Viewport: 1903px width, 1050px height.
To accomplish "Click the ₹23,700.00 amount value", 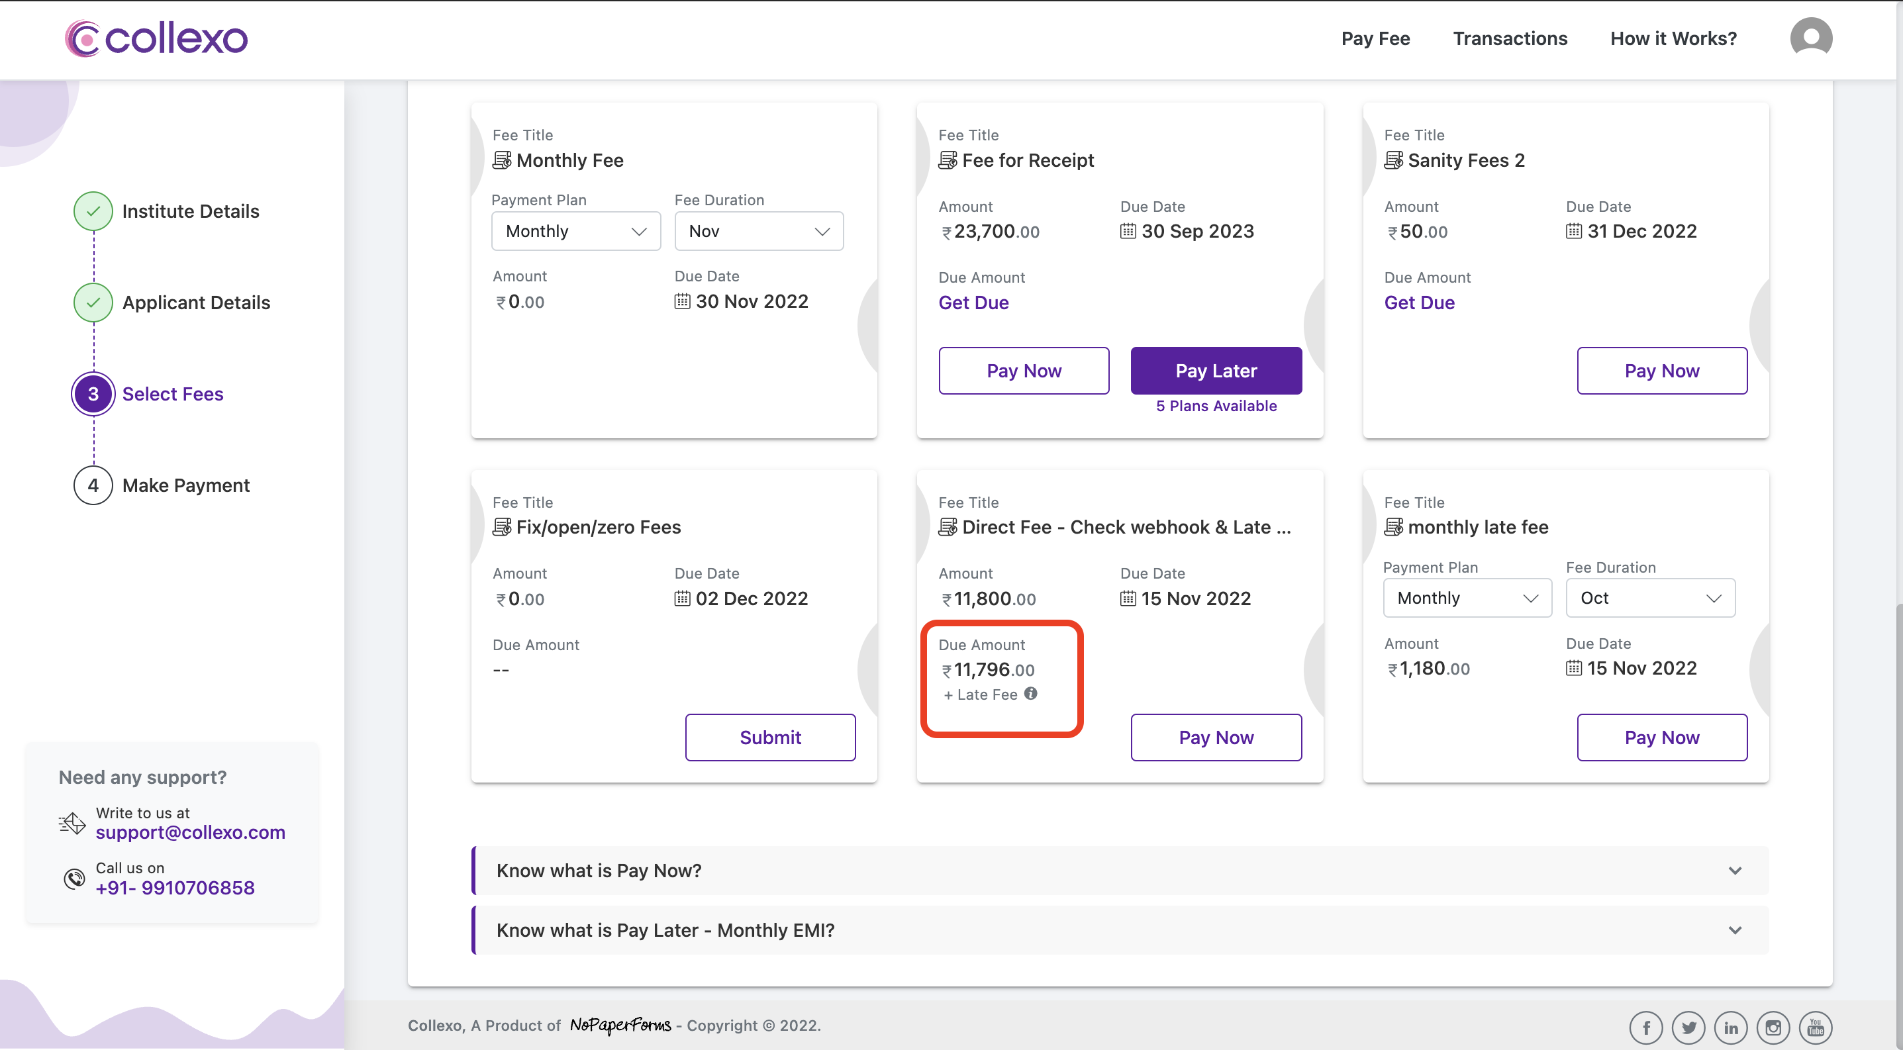I will (990, 232).
